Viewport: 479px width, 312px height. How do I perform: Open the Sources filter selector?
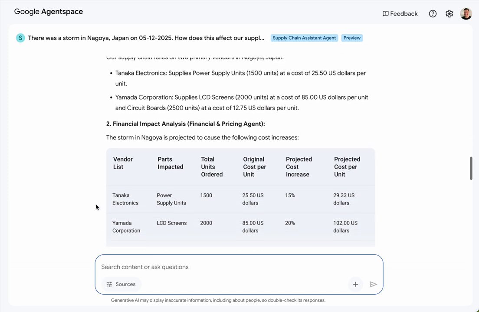tap(121, 284)
